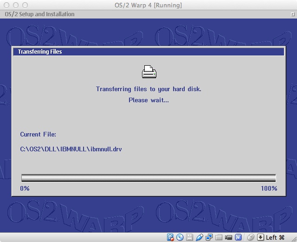Click 'Transferring files to your hard disk.' text
The height and width of the screenshot is (242, 297).
148,89
